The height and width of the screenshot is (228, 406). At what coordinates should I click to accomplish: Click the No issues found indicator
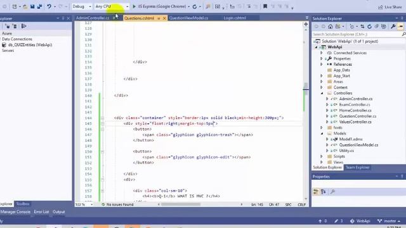(117, 205)
